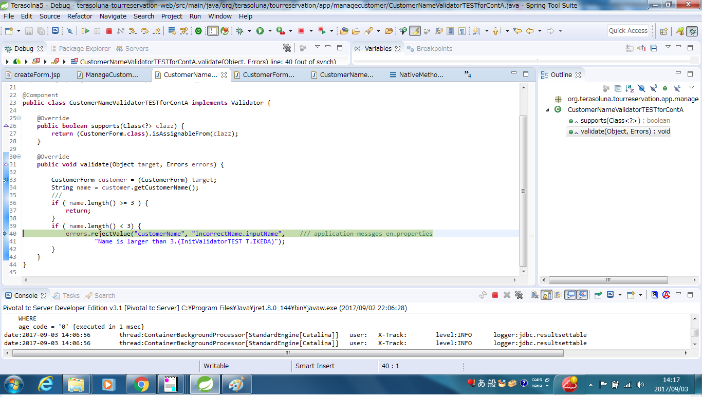Image resolution: width=702 pixels, height=397 pixels.
Task: Open the Outline view menu triangle
Action: coord(692,87)
